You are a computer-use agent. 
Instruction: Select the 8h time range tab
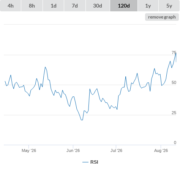tap(32, 6)
